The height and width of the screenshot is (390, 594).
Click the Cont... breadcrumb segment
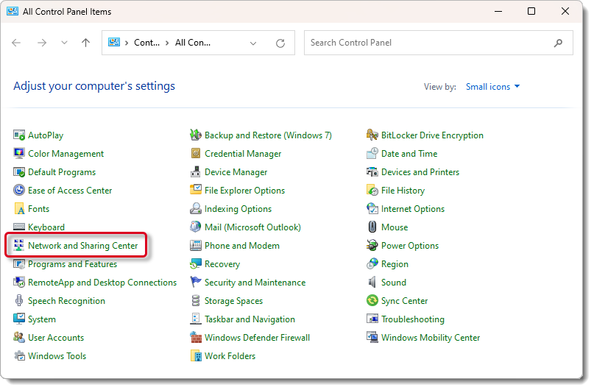tap(146, 43)
